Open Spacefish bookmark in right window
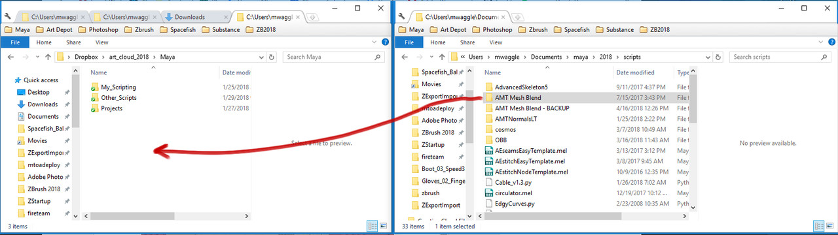This screenshot has height=235, width=838. (x=571, y=29)
